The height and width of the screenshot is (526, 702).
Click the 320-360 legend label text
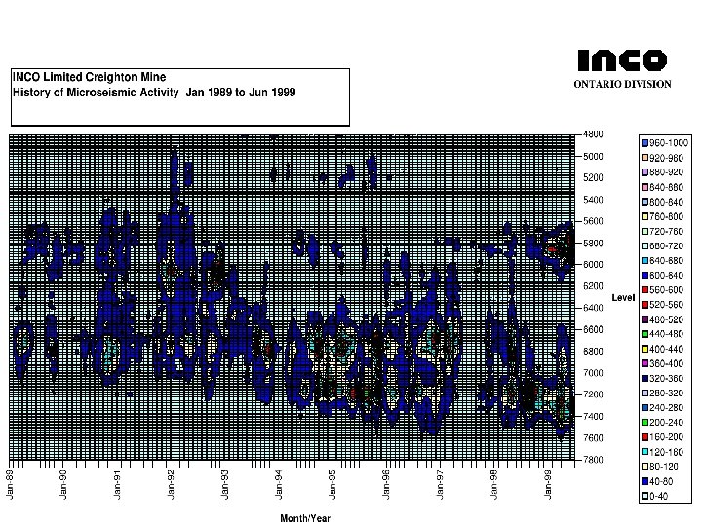point(667,378)
